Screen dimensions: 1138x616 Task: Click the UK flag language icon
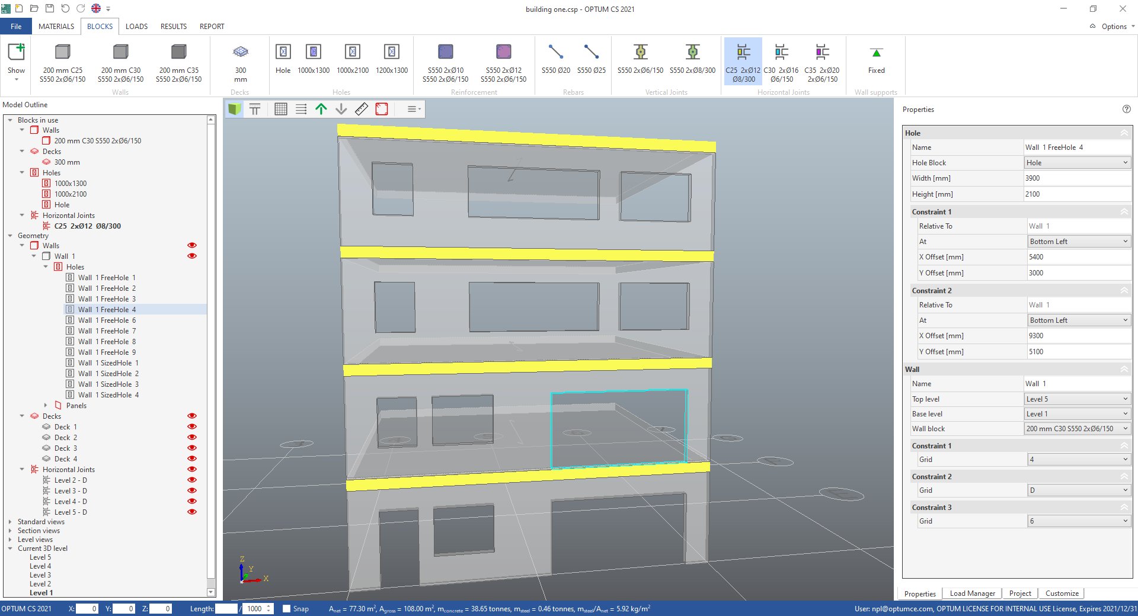click(x=95, y=8)
